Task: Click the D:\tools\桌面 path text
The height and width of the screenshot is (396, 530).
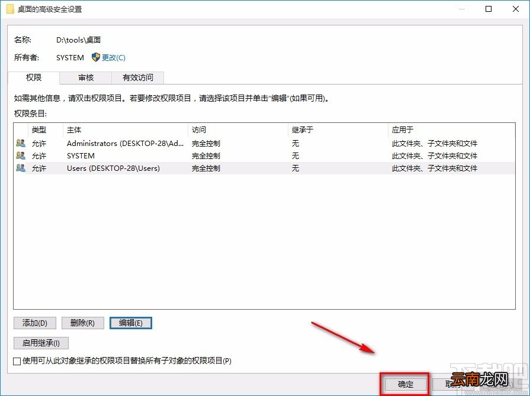Action: click(x=78, y=40)
